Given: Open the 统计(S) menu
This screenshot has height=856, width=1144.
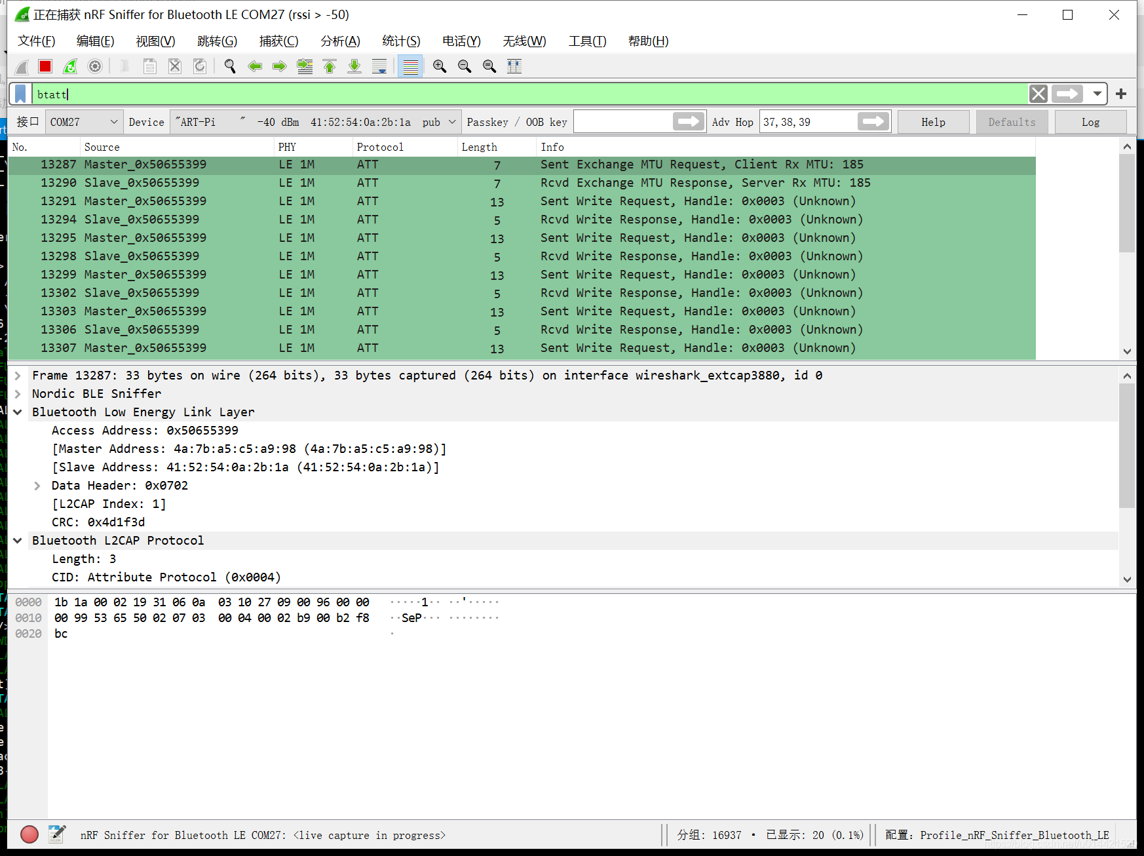Looking at the screenshot, I should tap(402, 41).
